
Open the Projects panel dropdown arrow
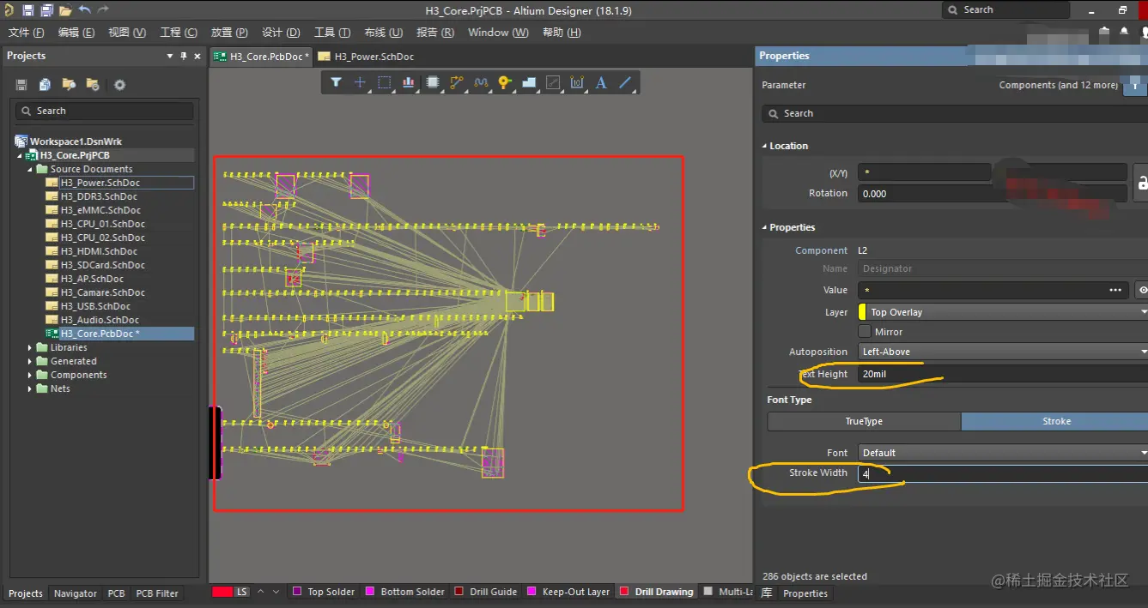170,56
